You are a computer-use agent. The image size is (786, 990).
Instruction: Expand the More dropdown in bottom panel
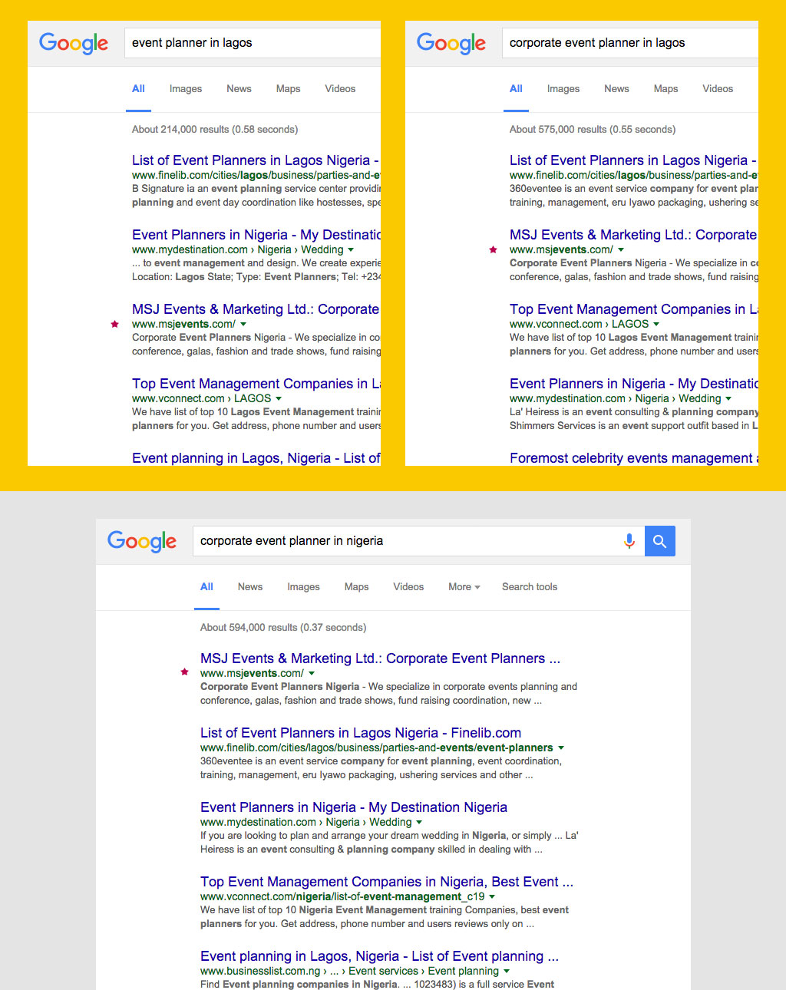click(x=464, y=587)
